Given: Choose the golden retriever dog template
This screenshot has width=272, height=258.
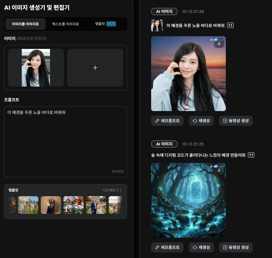Looking at the screenshot, I should pos(116,205).
